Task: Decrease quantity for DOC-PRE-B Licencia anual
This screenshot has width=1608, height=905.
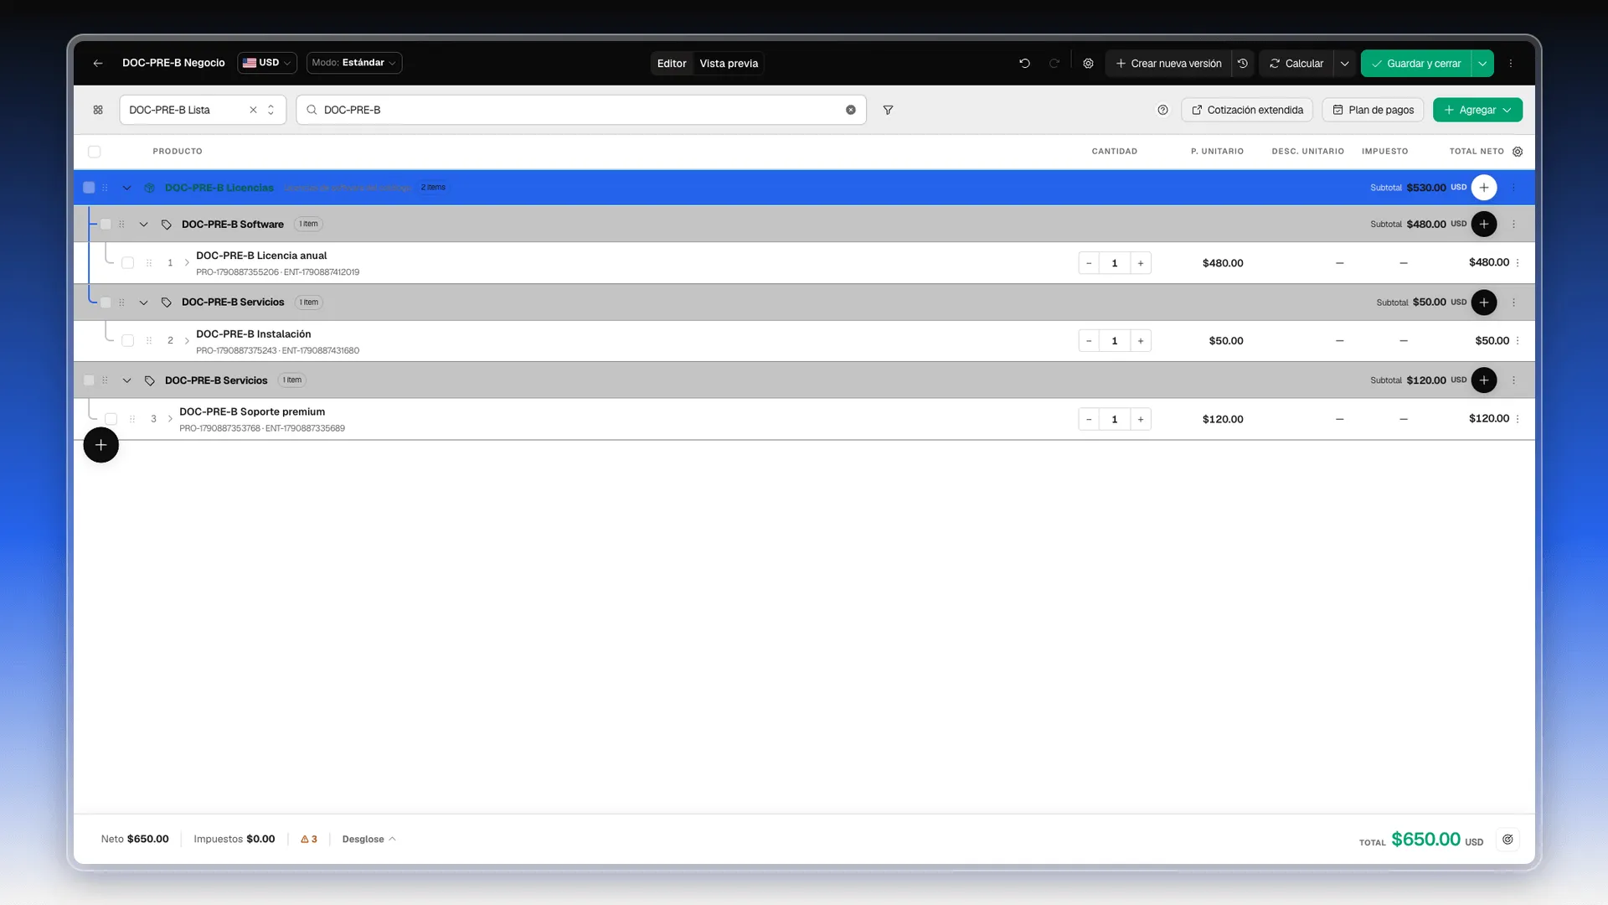Action: (x=1089, y=262)
